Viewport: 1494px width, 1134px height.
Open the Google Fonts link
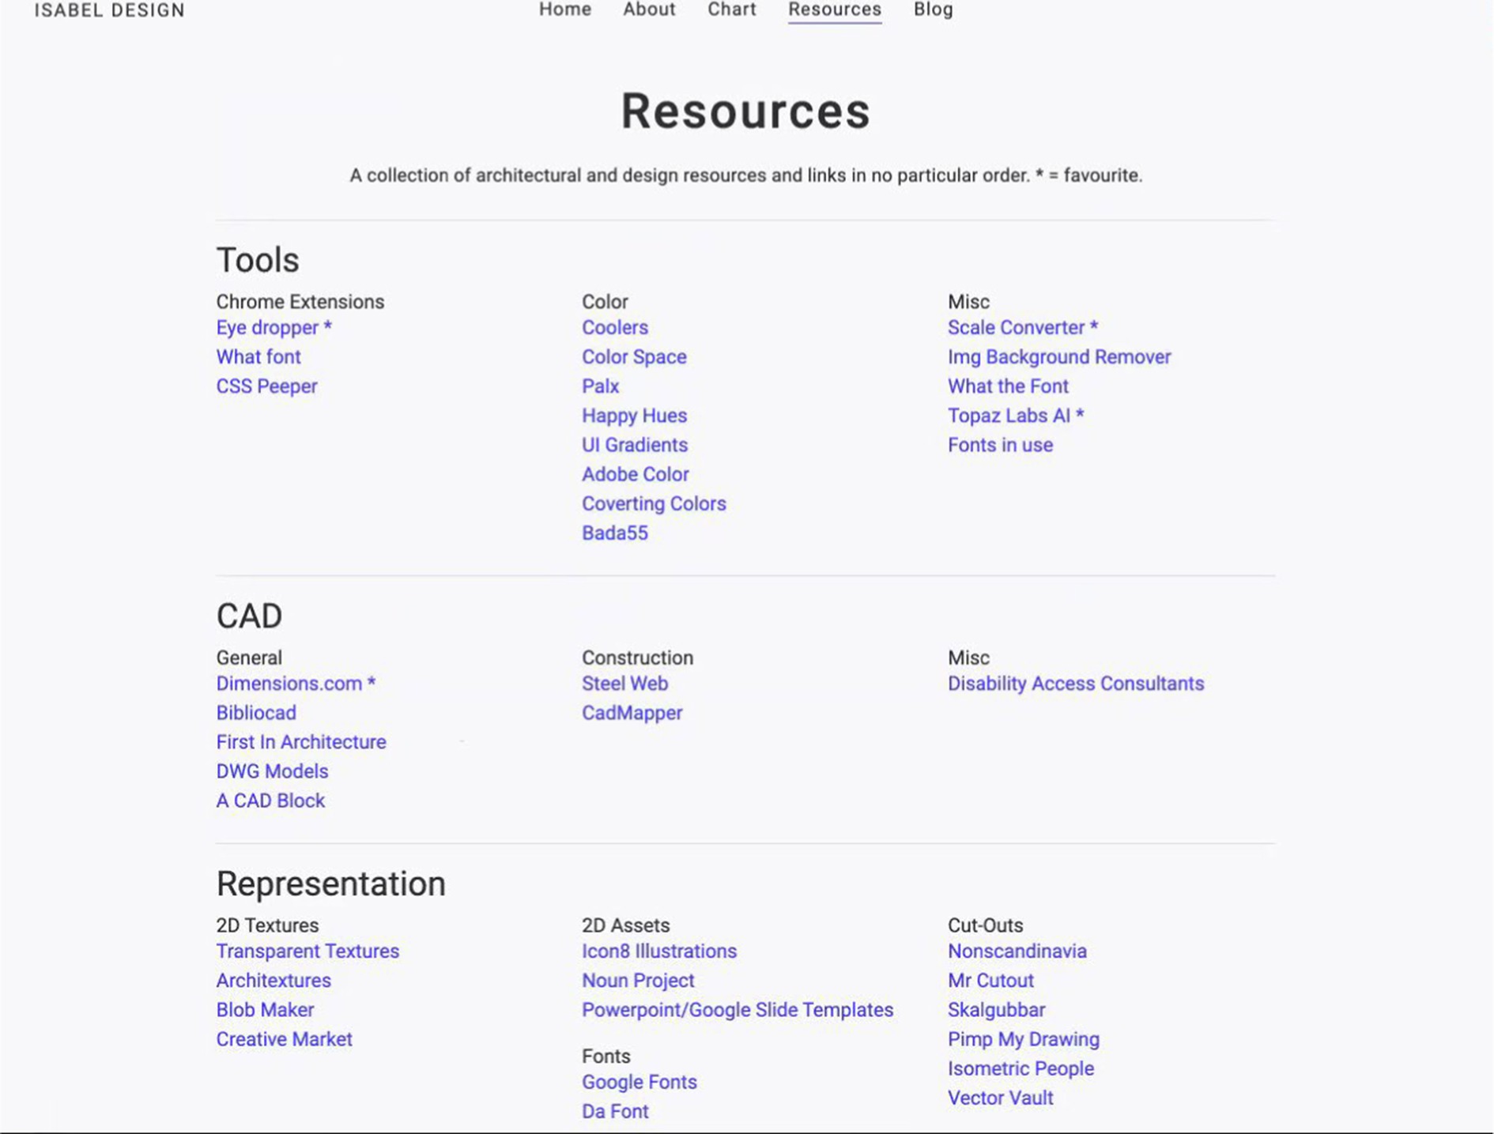(639, 1081)
